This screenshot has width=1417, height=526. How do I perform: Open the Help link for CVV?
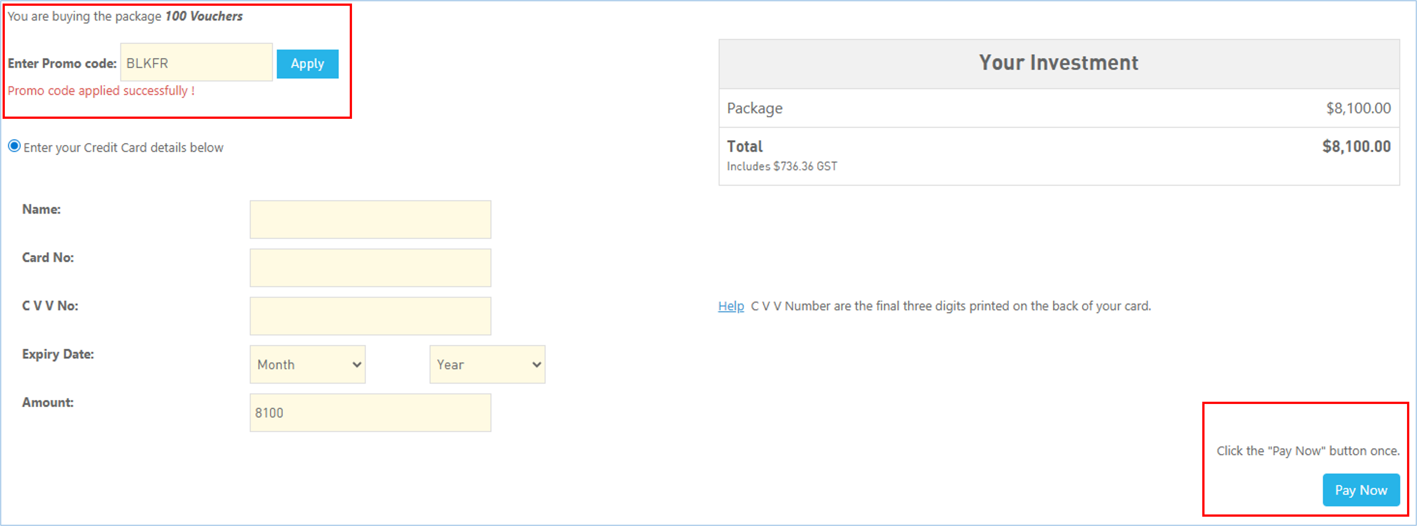[730, 306]
